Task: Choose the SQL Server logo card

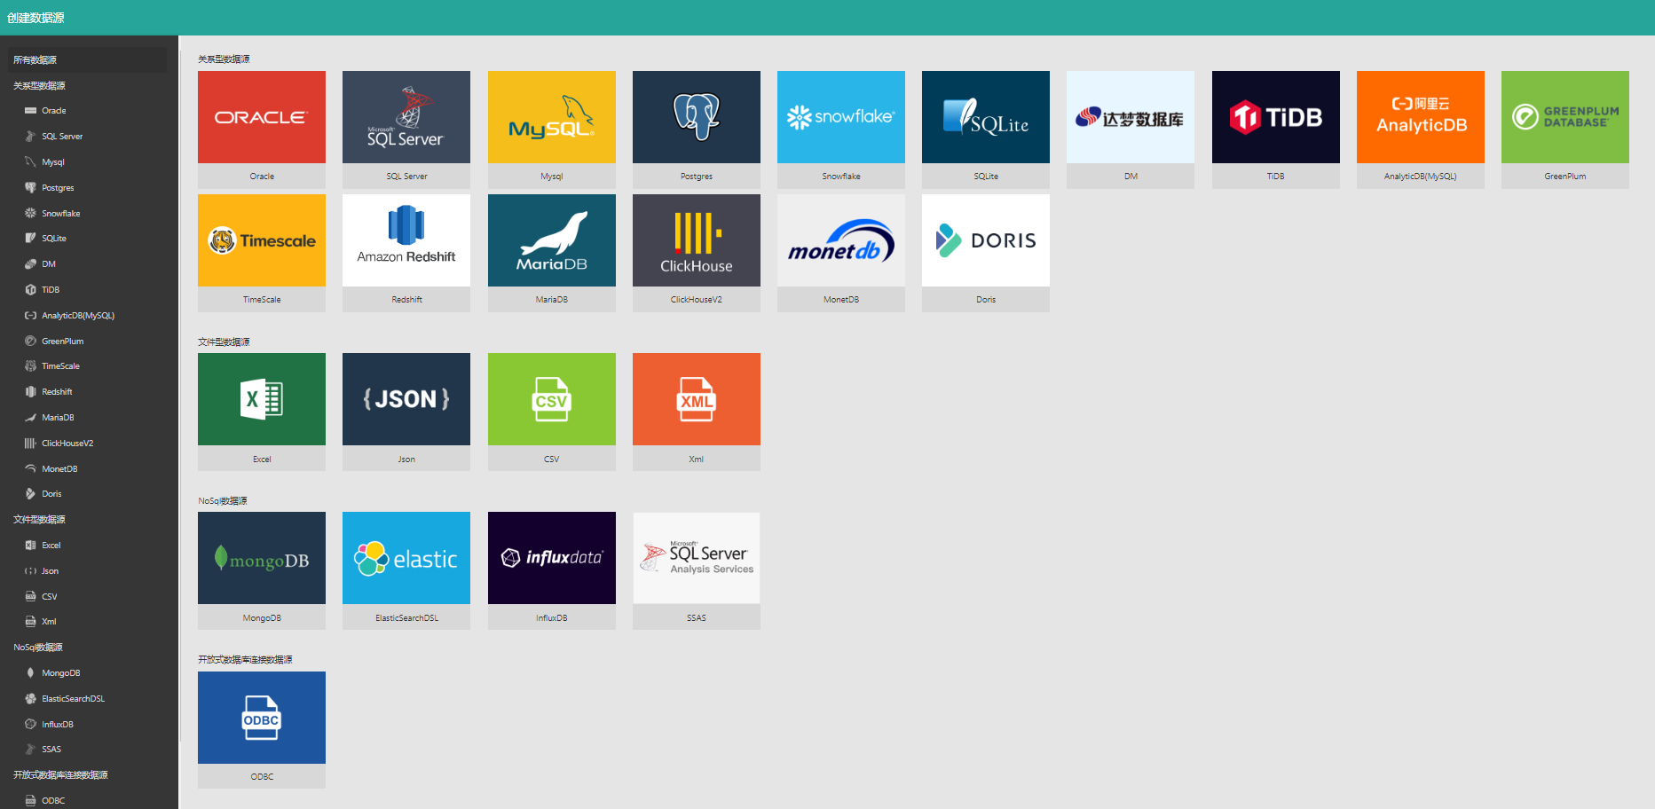Action: 406,130
